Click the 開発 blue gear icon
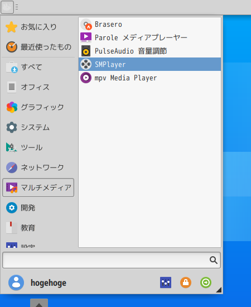Screen dimensions: 251x307 coord(12,208)
